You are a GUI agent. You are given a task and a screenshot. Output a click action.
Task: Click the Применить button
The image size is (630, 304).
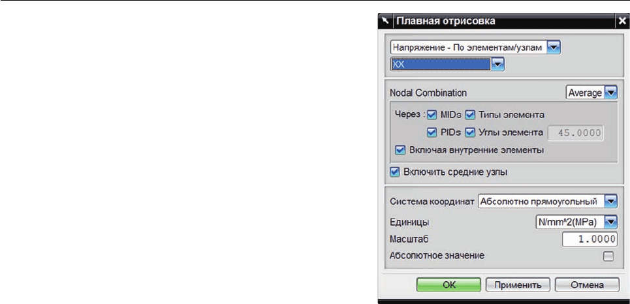518,284
